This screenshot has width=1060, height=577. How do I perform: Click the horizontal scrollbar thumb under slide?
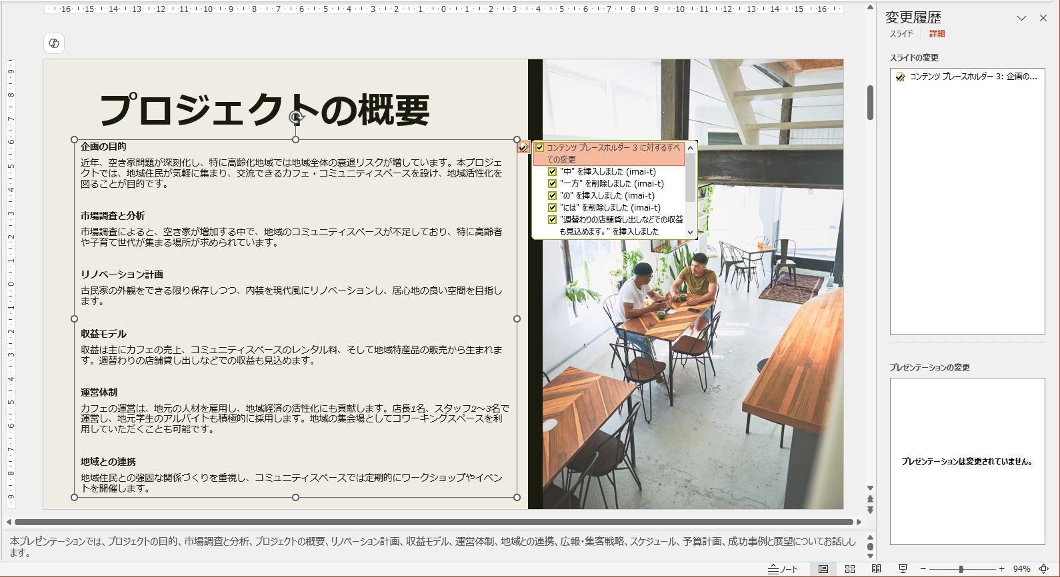(x=434, y=522)
